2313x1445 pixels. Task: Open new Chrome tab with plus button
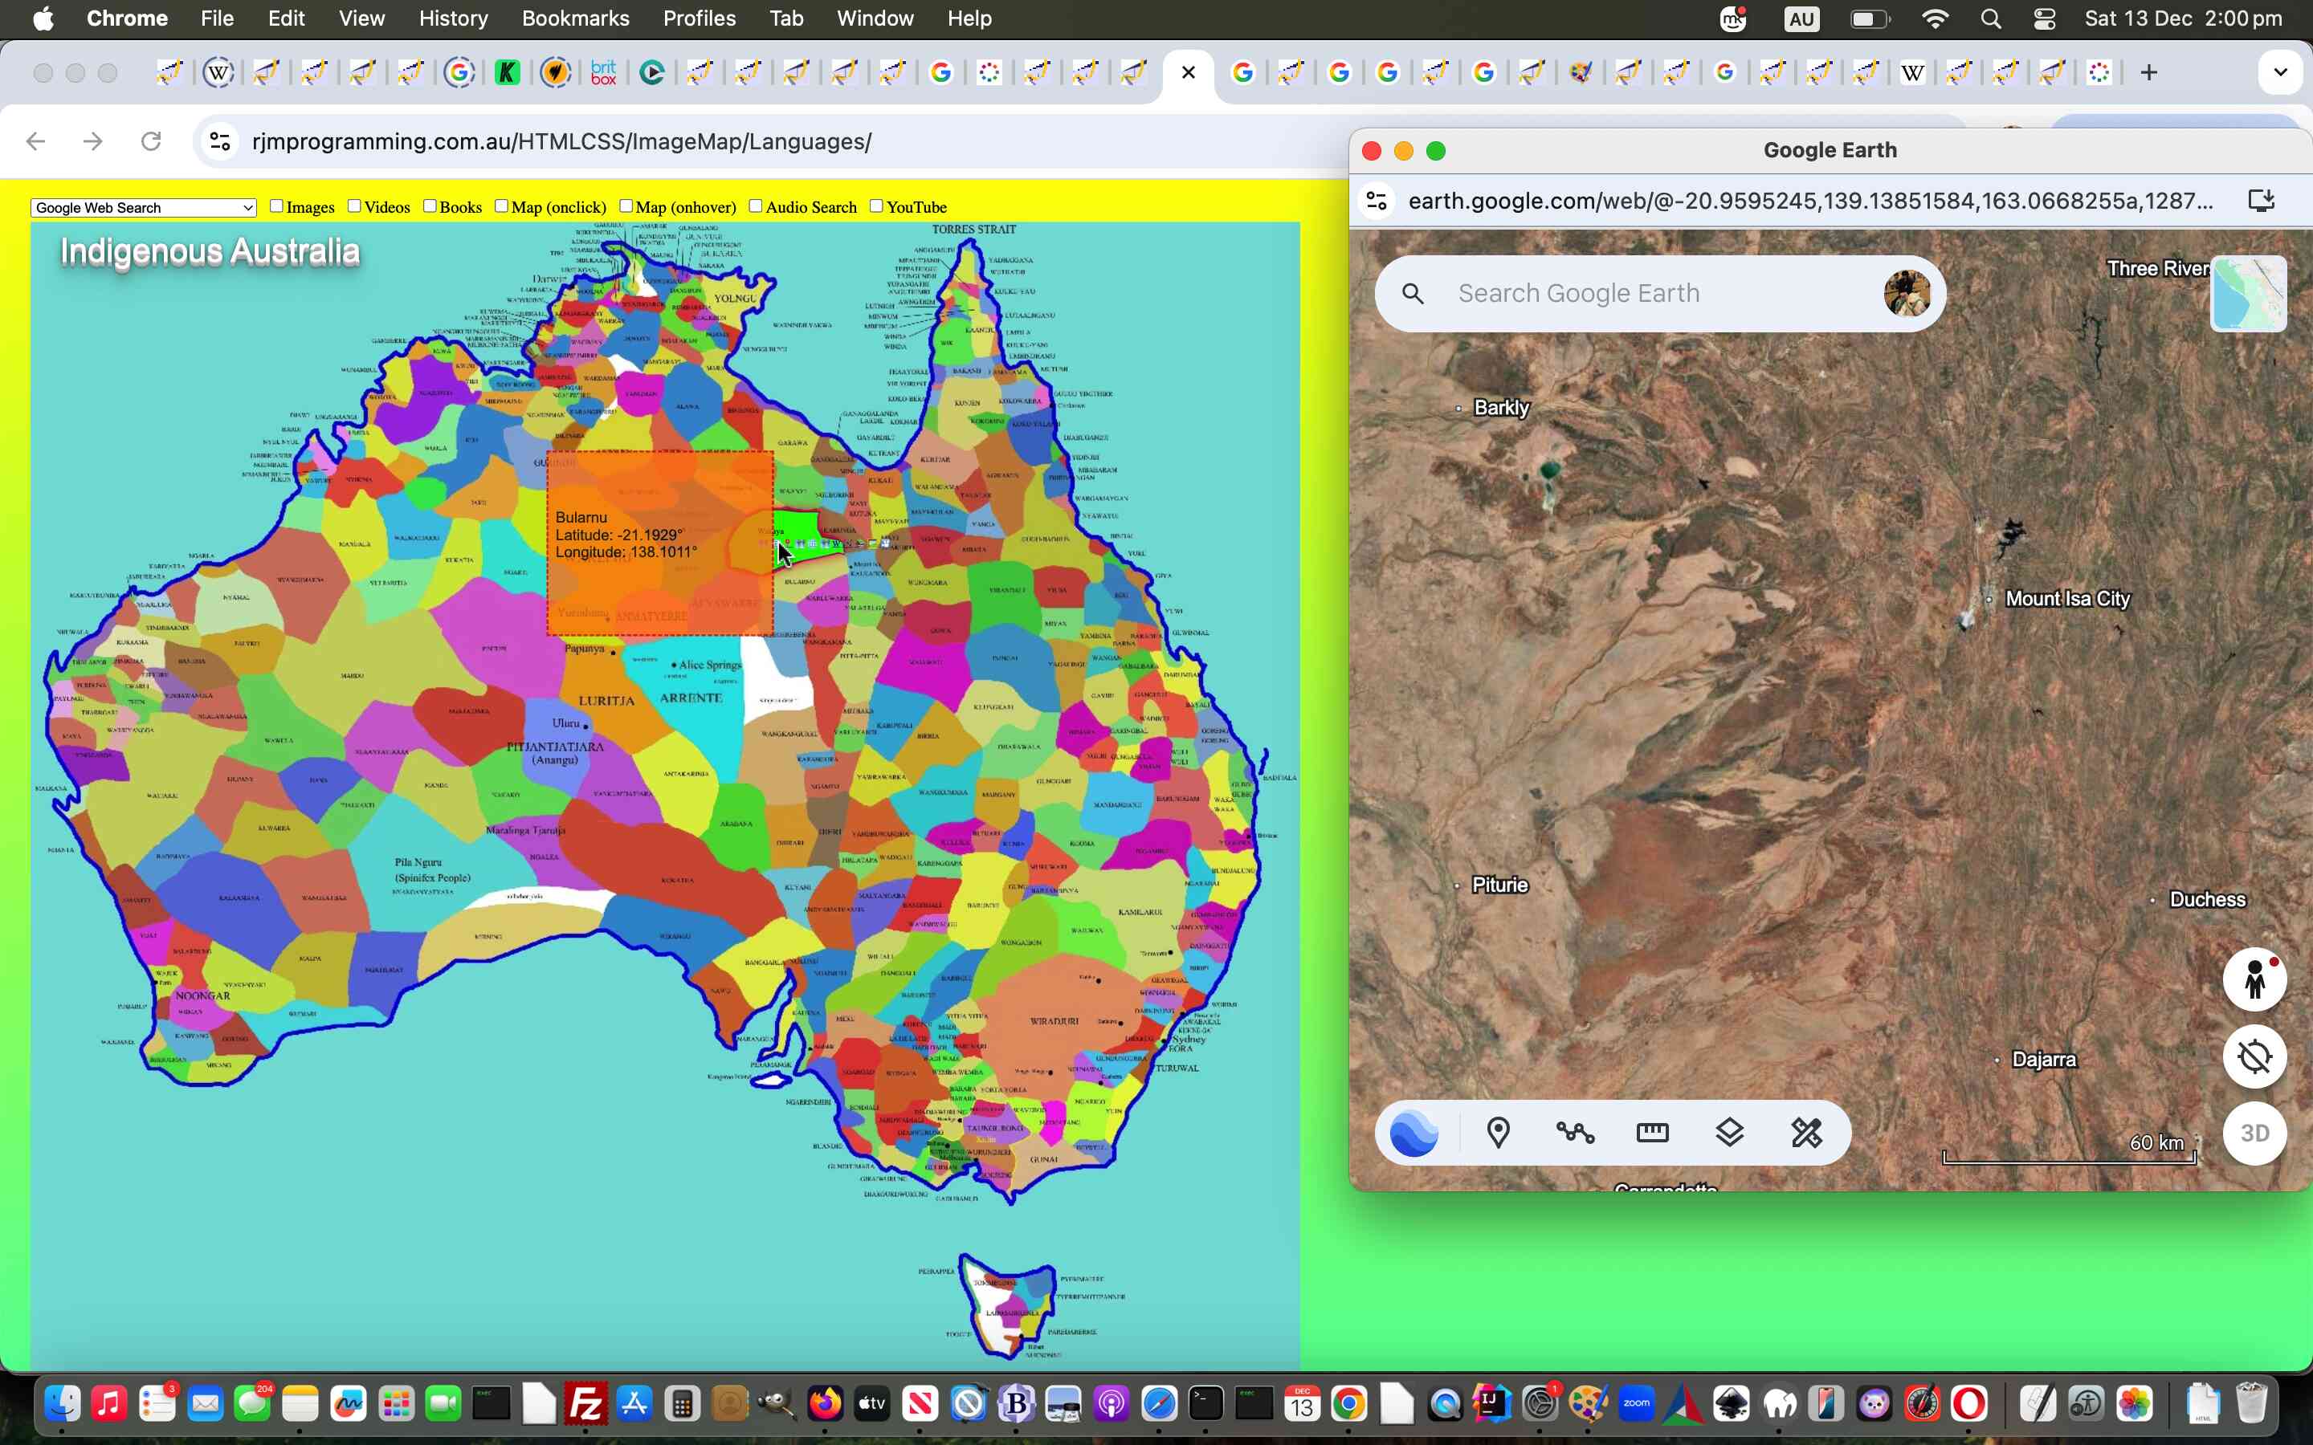[x=2149, y=72]
